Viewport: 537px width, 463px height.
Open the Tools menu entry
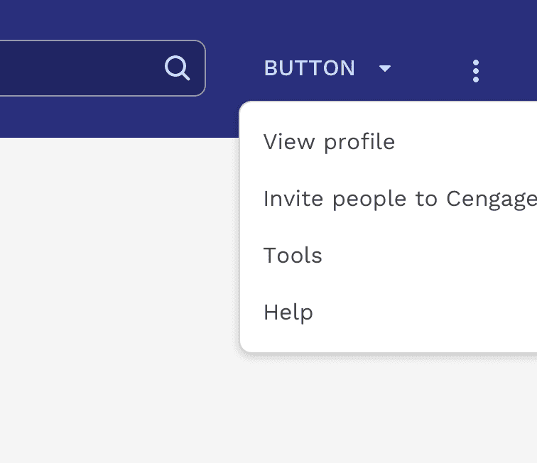tap(293, 256)
